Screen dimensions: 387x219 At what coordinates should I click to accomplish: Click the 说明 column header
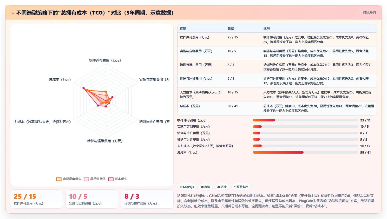click(266, 29)
